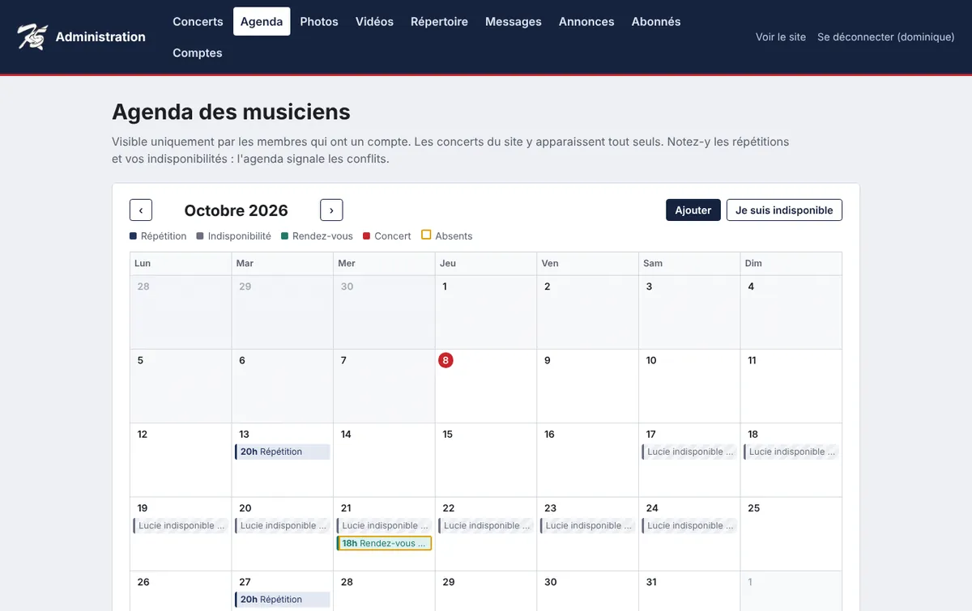Advance to next month with right chevron
Image resolution: width=972 pixels, height=611 pixels.
point(331,210)
